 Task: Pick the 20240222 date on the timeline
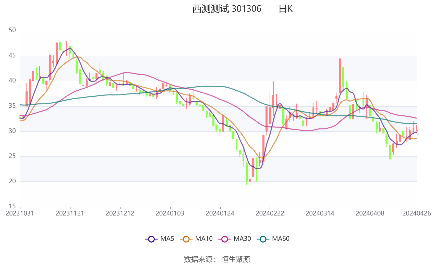pyautogui.click(x=270, y=213)
